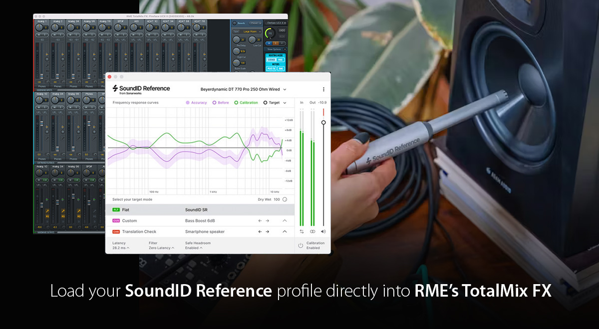Screen dimensions: 599x329
Task: Click the Out level value -10.9
Action: pyautogui.click(x=322, y=103)
